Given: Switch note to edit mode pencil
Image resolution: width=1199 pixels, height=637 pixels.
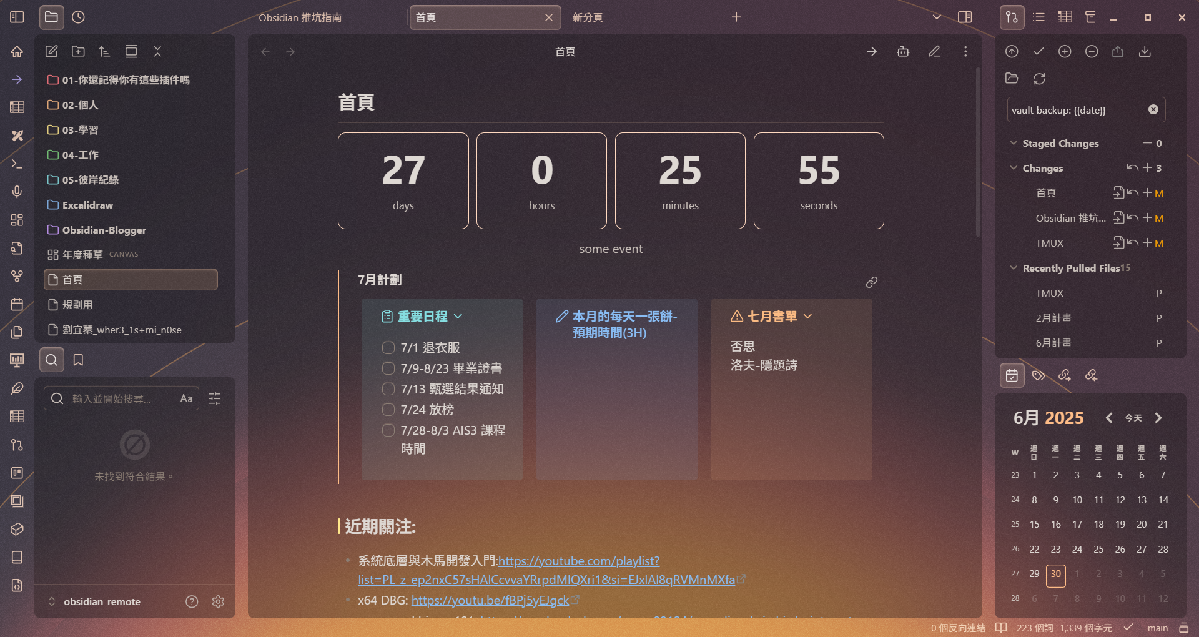Looking at the screenshot, I should 934,51.
